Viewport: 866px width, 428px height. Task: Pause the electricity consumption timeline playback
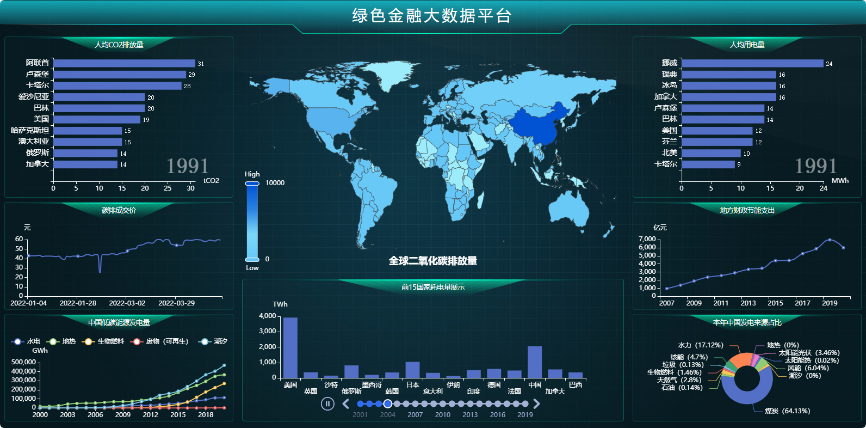[x=327, y=403]
